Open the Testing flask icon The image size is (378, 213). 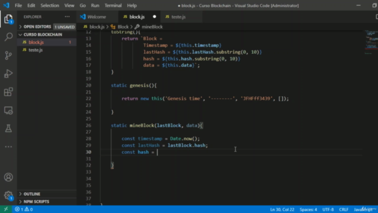point(8,128)
